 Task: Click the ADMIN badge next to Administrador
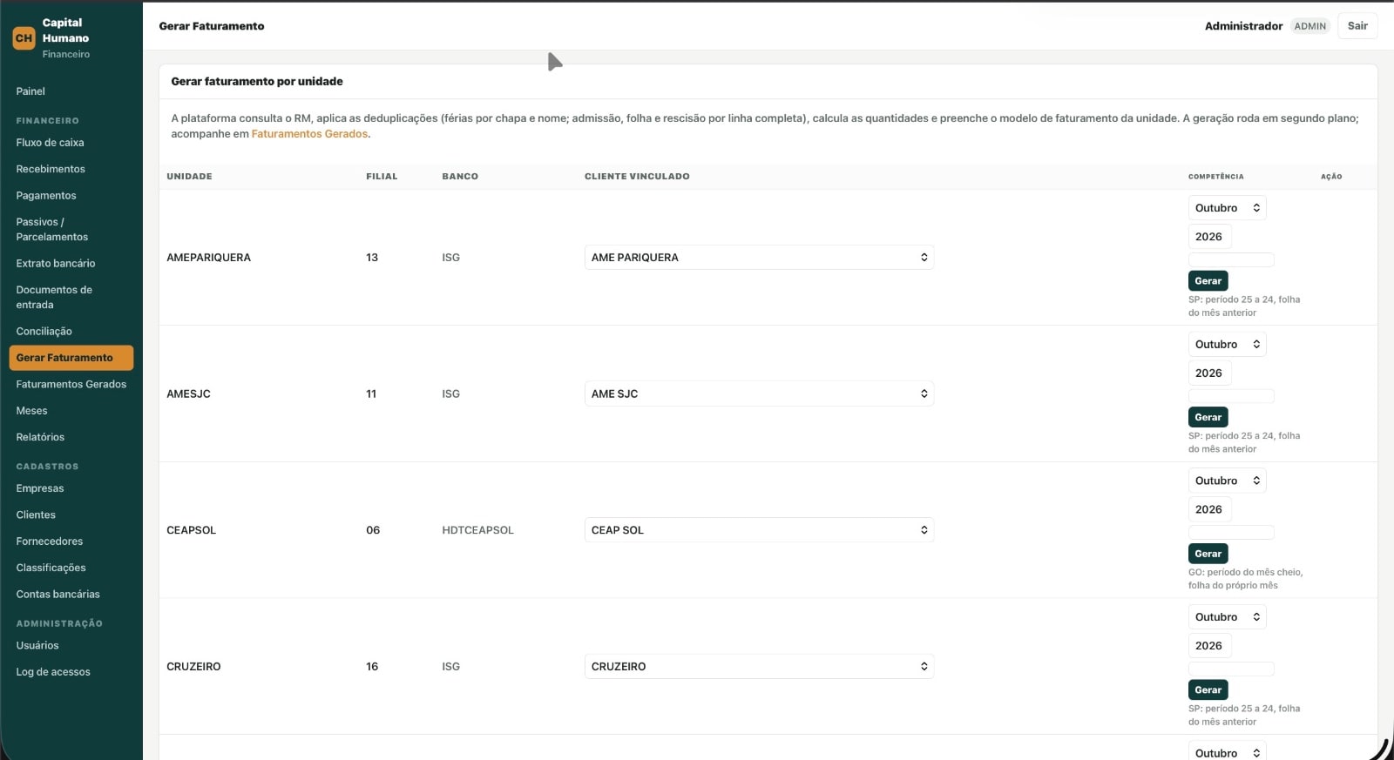[x=1309, y=26]
